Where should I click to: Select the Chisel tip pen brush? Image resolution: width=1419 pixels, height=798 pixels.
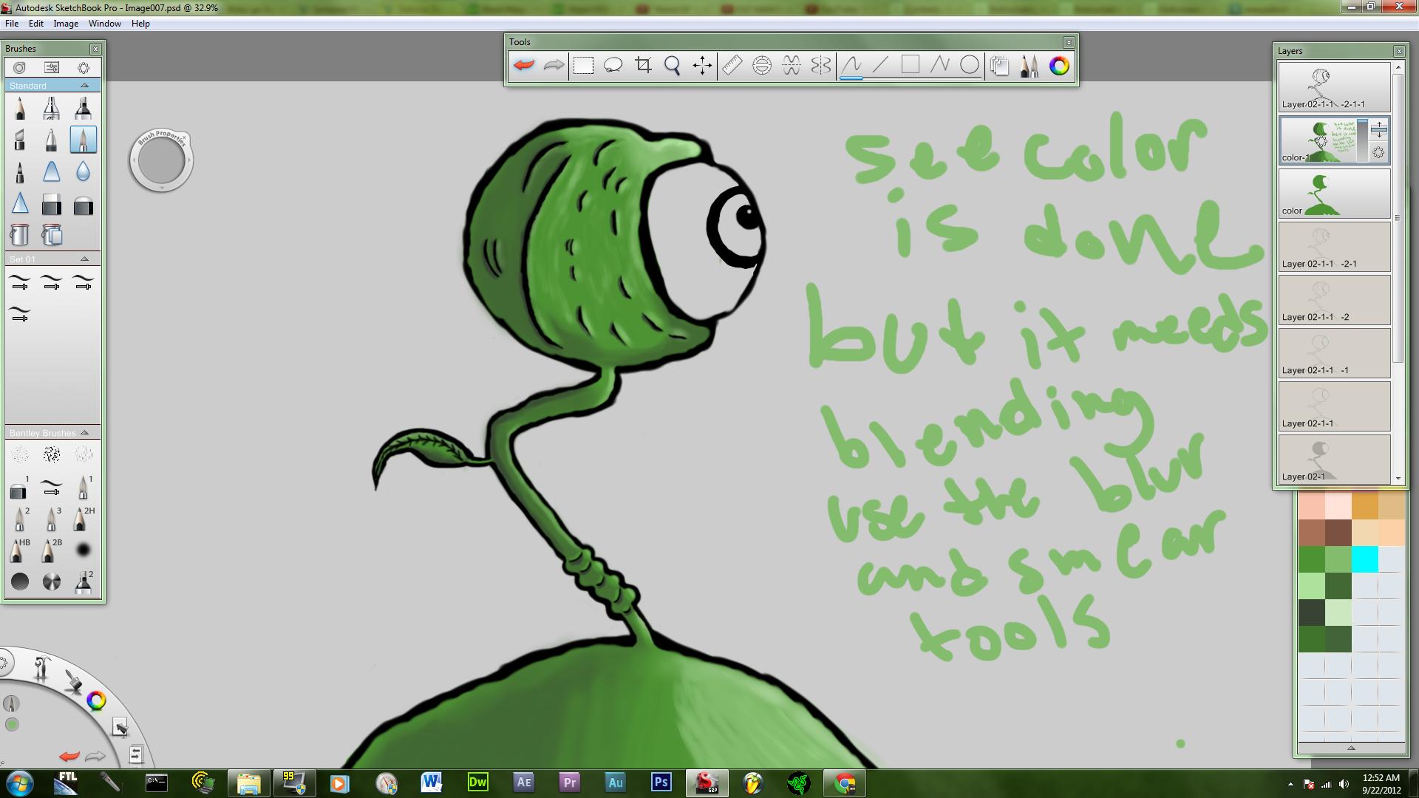tap(20, 140)
